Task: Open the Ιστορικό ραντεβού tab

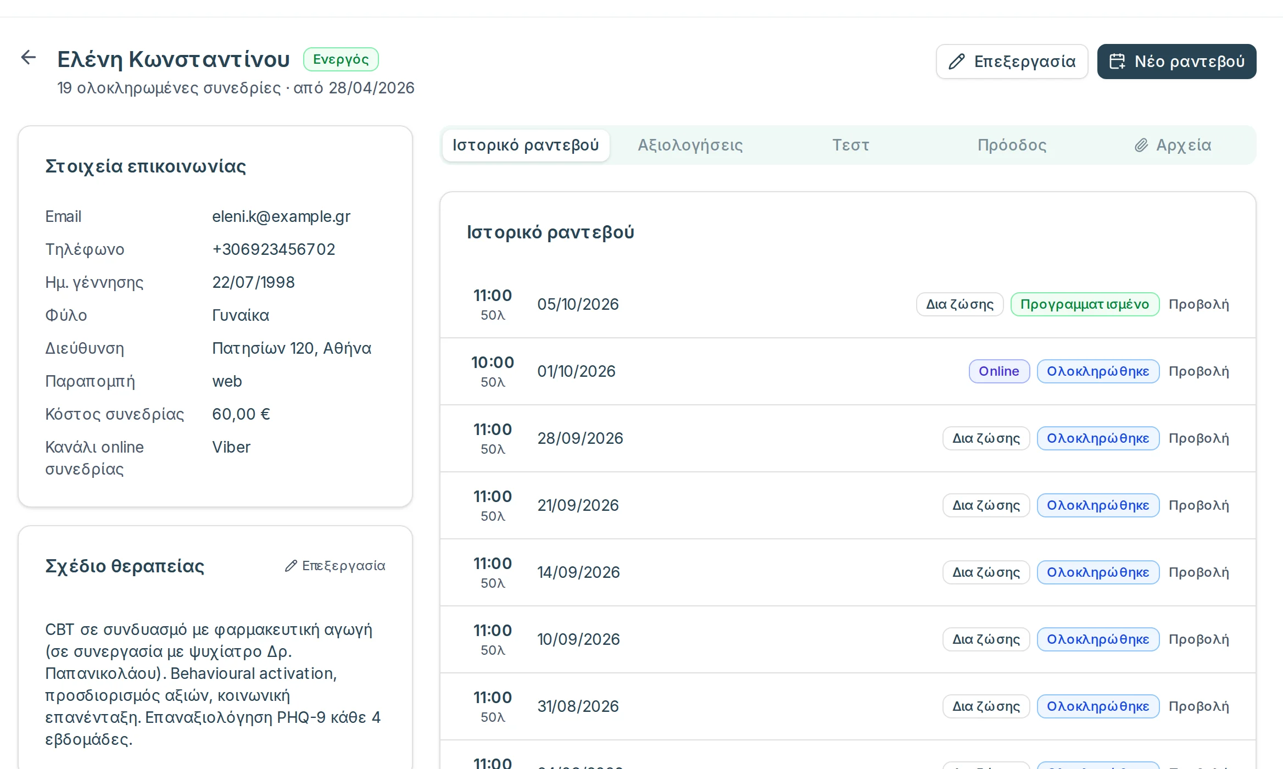Action: click(x=526, y=145)
